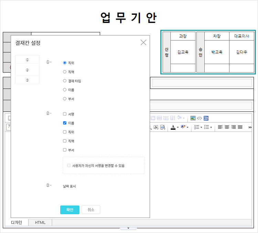Justify the text alignment
258x233 pixels.
[240, 127]
